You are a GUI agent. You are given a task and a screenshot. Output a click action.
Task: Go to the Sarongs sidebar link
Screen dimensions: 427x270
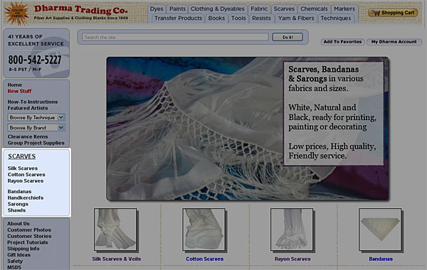[x=18, y=204]
